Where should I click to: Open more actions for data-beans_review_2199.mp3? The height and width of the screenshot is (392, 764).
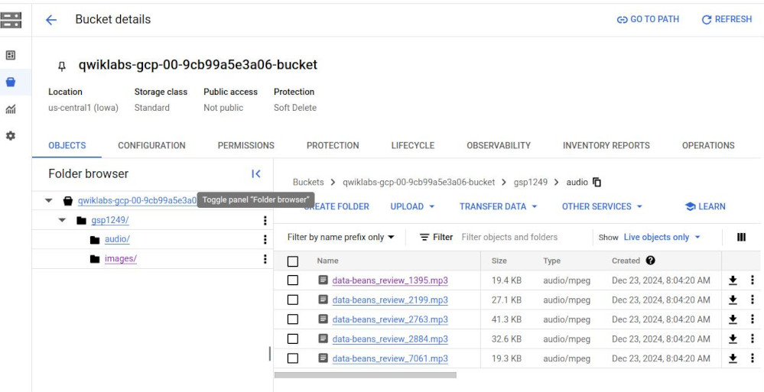tap(753, 300)
